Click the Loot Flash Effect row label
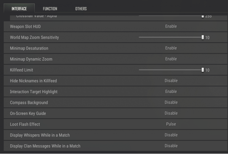 (25, 124)
